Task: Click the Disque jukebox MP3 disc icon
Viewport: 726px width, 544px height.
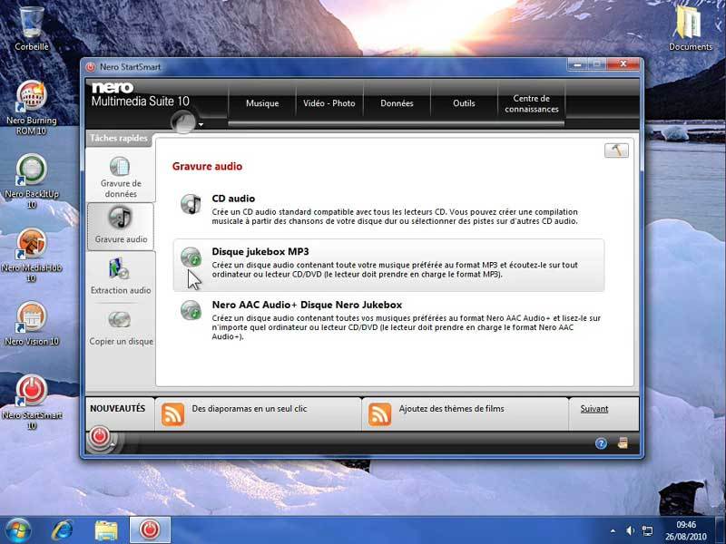Action: pos(191,257)
